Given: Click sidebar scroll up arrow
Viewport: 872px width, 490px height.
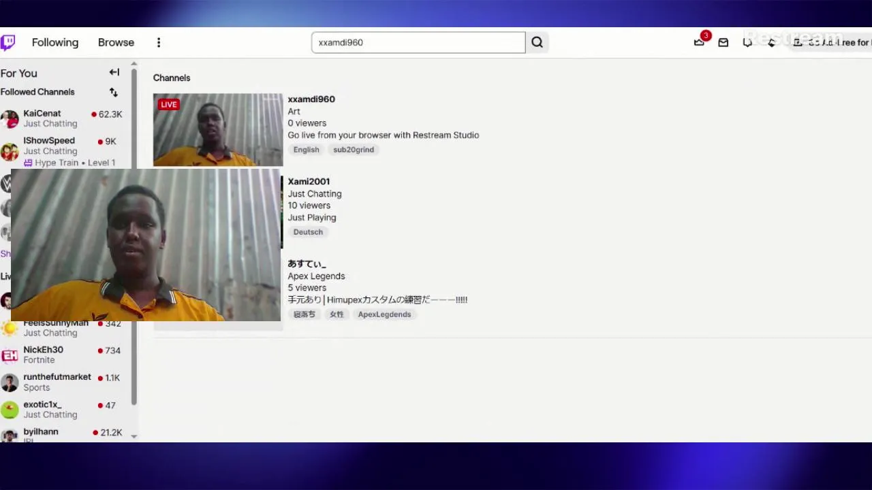Looking at the screenshot, I should click(134, 64).
